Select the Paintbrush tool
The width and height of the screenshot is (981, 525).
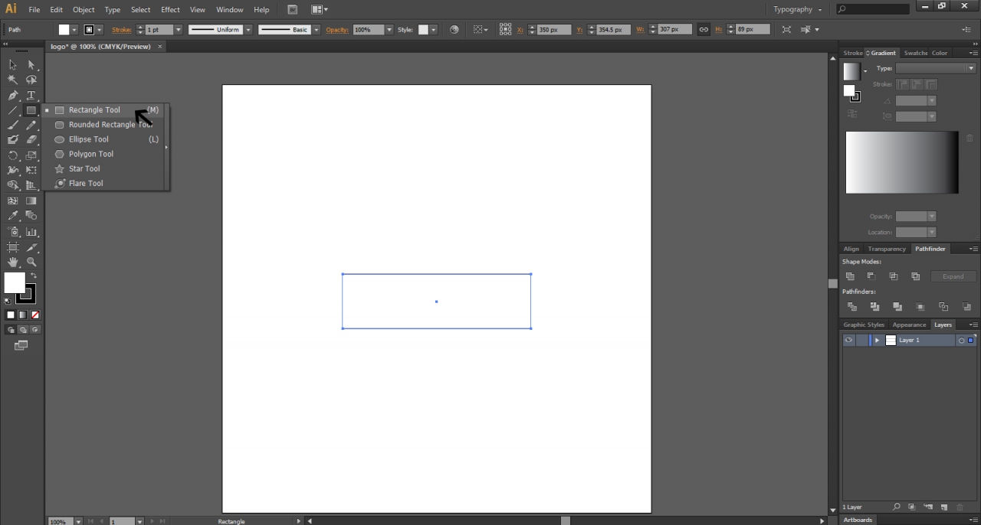pyautogui.click(x=13, y=125)
